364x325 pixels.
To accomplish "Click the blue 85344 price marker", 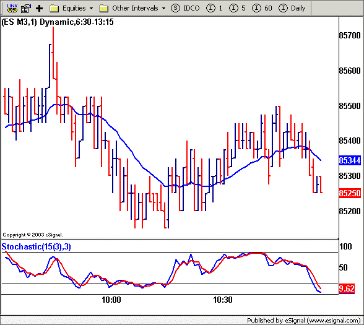I will tap(350, 160).
